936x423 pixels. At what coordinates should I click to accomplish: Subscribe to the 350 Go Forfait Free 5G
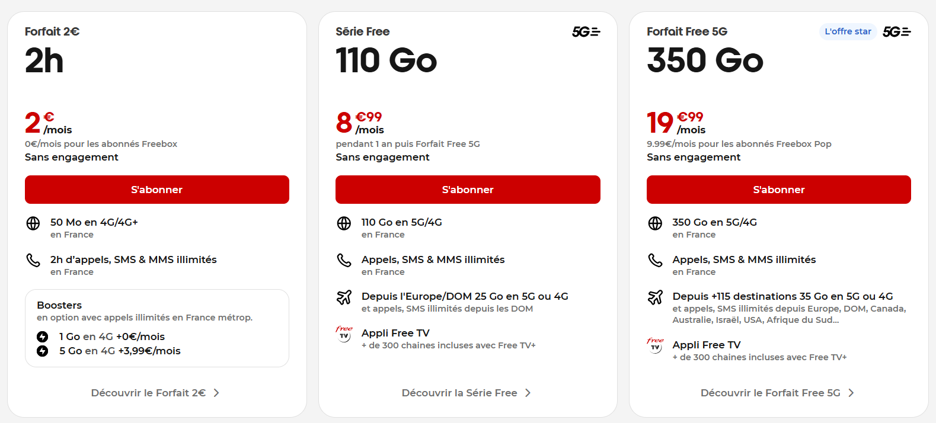pyautogui.click(x=778, y=190)
